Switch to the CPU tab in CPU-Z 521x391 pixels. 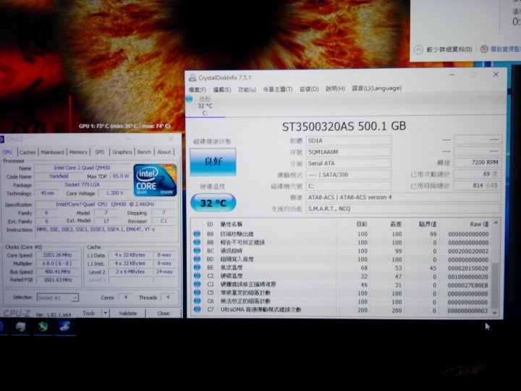(7, 152)
